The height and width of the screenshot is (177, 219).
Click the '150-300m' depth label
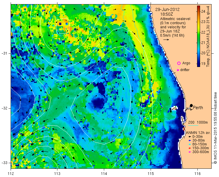pos(201,148)
